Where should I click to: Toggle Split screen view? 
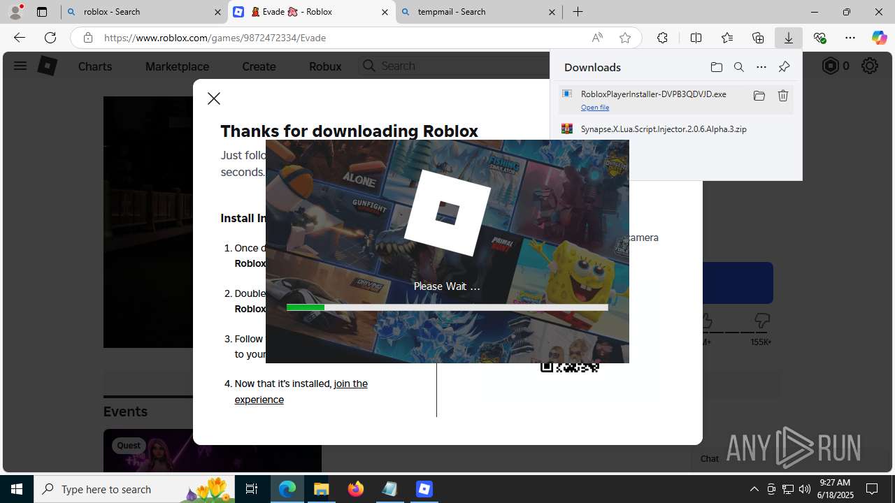point(696,38)
